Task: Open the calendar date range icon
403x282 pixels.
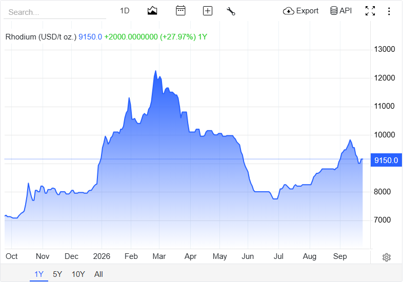Action: pyautogui.click(x=180, y=11)
